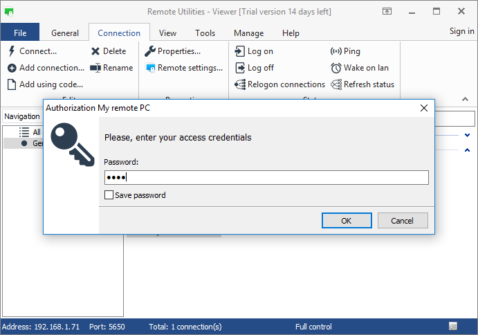
Task: Focus the Password input field
Action: 266,178
